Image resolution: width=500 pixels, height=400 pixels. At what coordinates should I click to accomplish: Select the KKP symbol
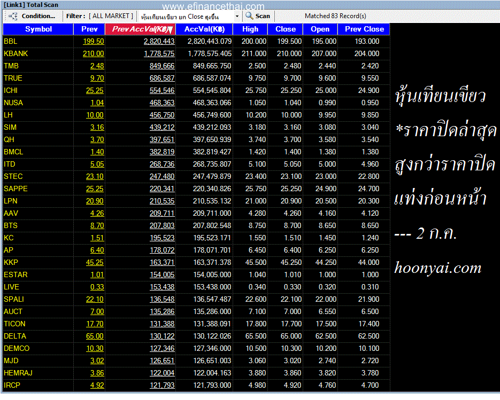[11, 262]
